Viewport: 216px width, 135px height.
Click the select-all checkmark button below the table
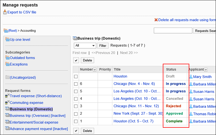[x=76, y=131]
